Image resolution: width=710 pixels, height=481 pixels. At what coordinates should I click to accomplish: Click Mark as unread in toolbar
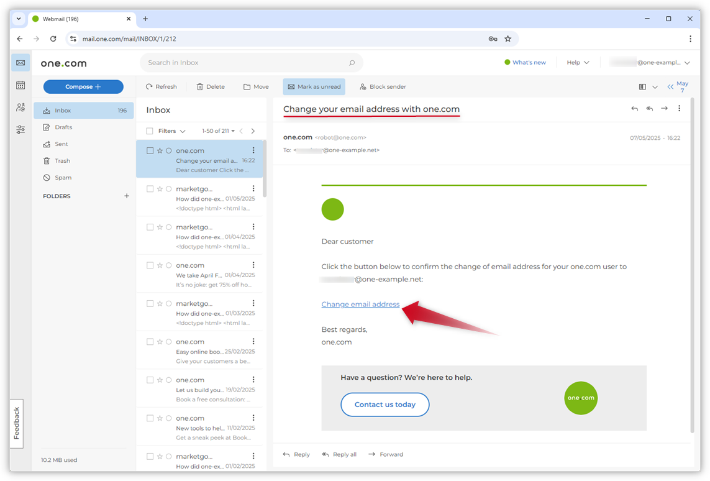pyautogui.click(x=314, y=87)
